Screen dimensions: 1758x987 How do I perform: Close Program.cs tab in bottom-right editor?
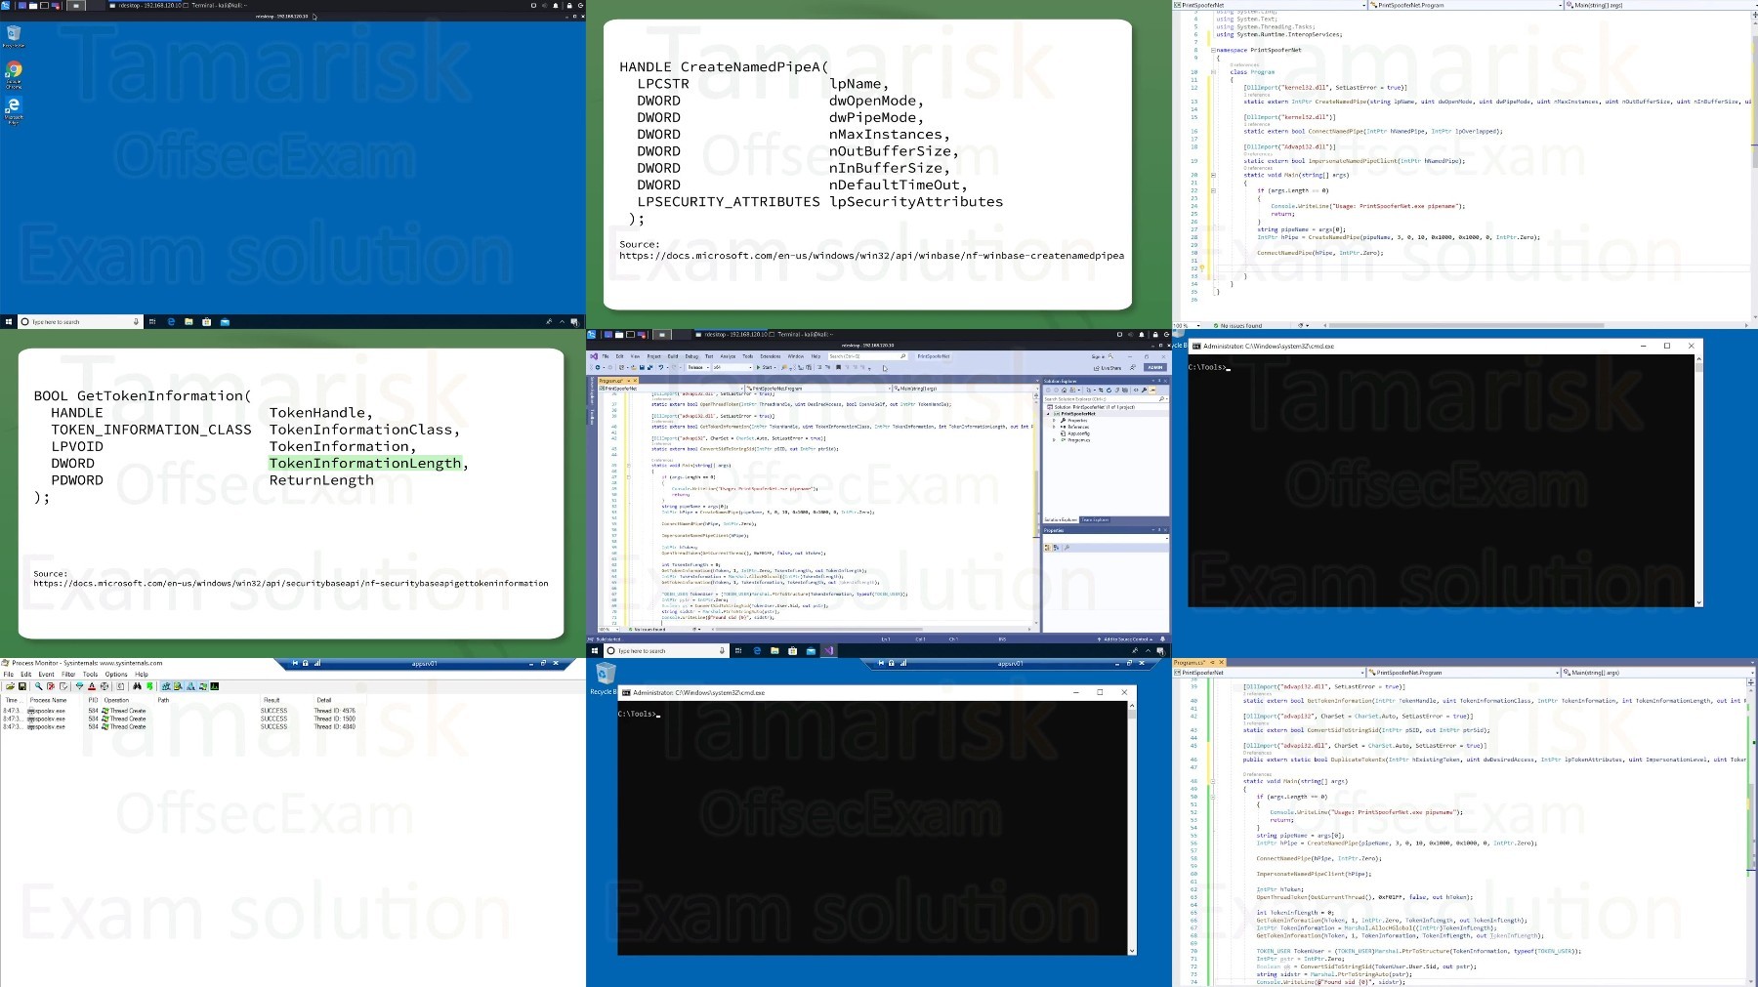click(1221, 663)
